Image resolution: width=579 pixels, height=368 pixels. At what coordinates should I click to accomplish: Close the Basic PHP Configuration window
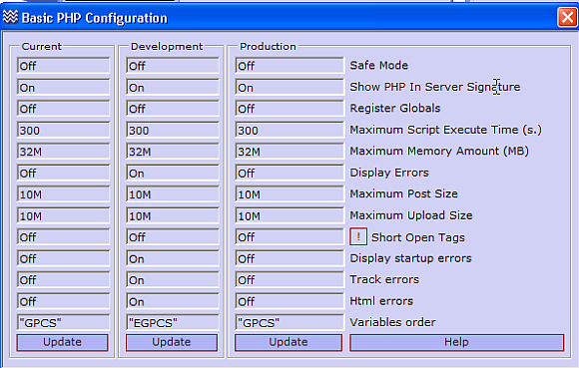point(567,17)
